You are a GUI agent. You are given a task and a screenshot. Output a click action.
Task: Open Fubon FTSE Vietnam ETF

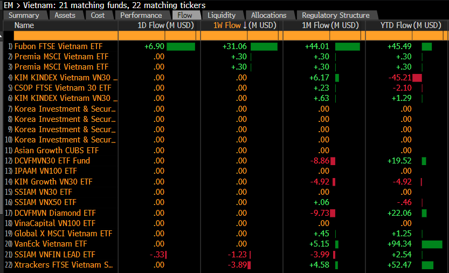coord(58,46)
